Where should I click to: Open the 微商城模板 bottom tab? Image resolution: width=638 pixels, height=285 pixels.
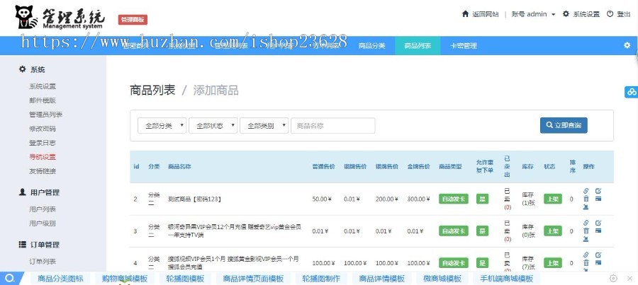(x=442, y=279)
